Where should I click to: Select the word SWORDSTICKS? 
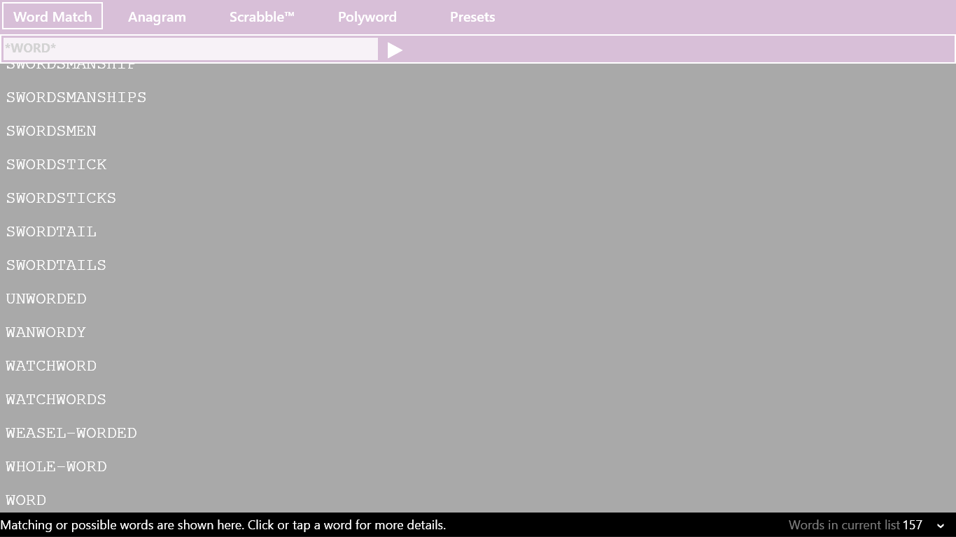tap(61, 198)
